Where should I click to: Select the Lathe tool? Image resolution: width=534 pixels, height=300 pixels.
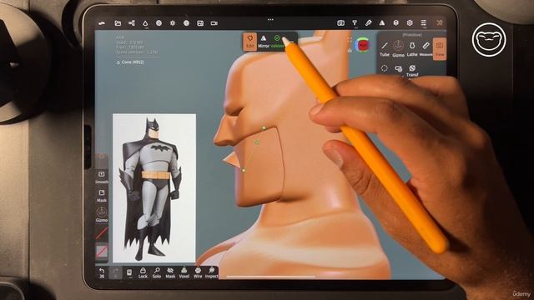click(x=412, y=48)
